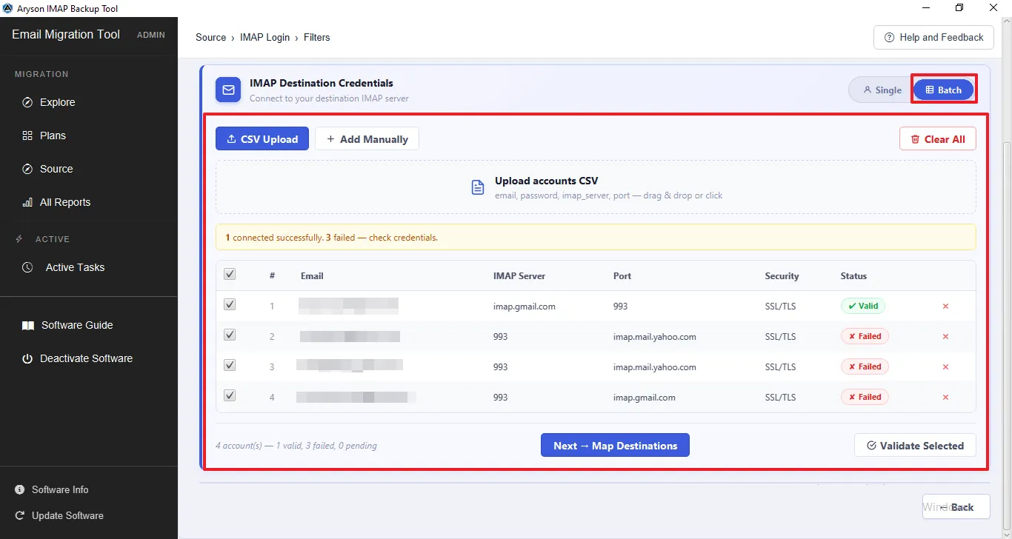Open All Reports chart icon
The image size is (1012, 539).
[x=27, y=202]
